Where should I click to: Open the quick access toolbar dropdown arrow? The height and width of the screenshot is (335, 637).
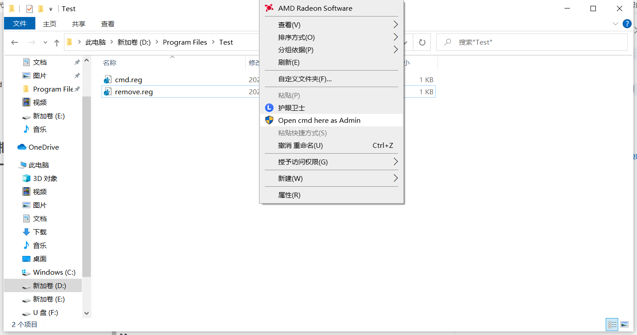point(51,9)
